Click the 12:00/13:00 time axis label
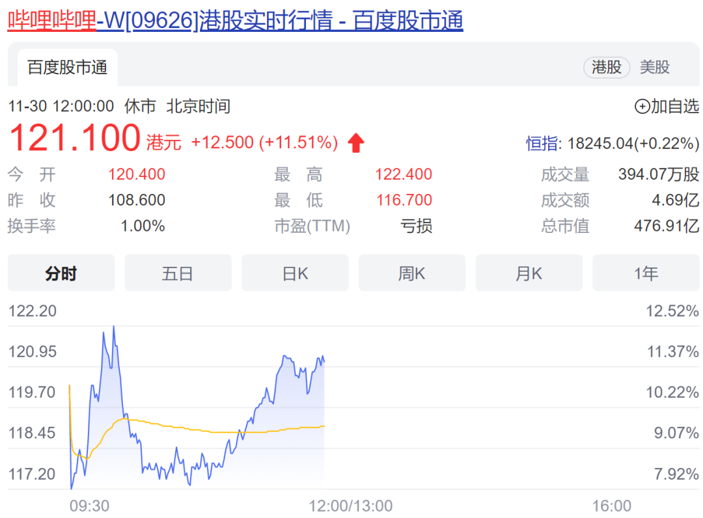This screenshot has width=703, height=518. (351, 506)
